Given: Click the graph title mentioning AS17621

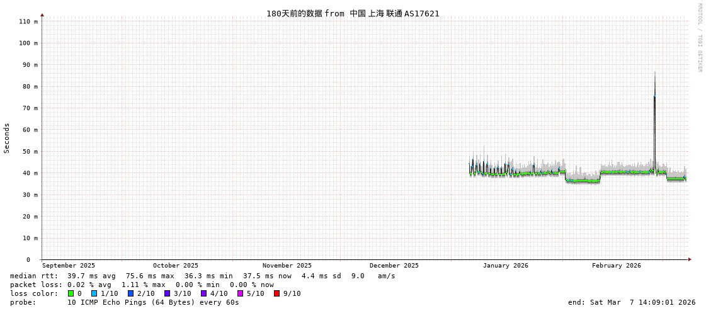Looking at the screenshot, I should (353, 13).
